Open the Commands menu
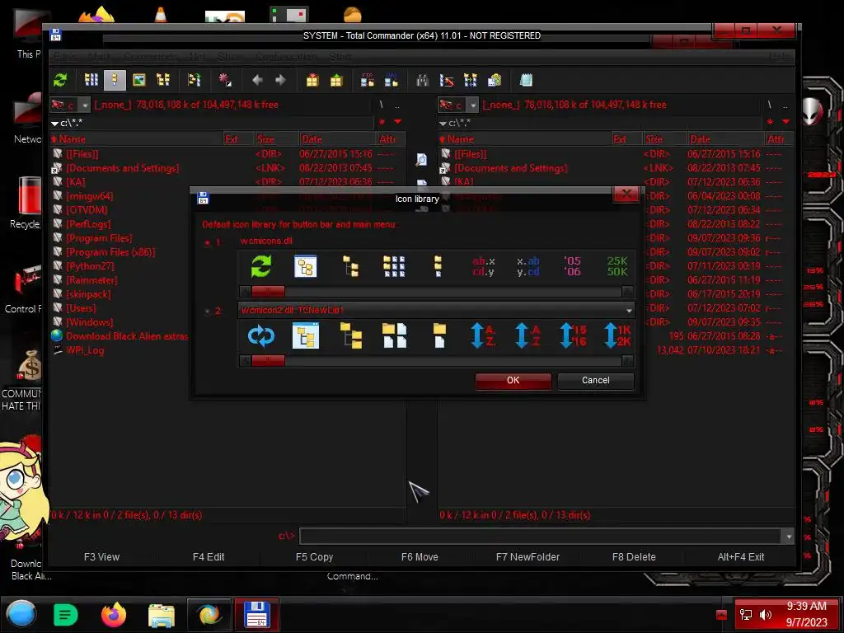 click(150, 57)
